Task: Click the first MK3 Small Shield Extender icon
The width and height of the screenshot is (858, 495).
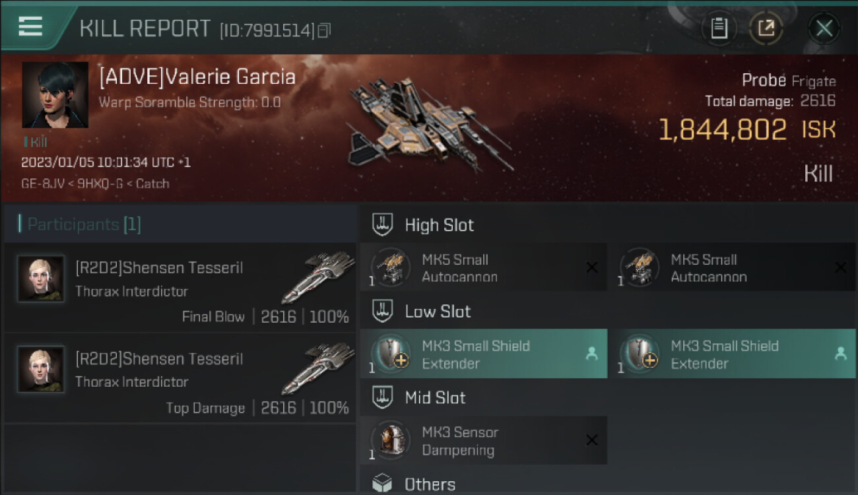Action: [x=391, y=354]
